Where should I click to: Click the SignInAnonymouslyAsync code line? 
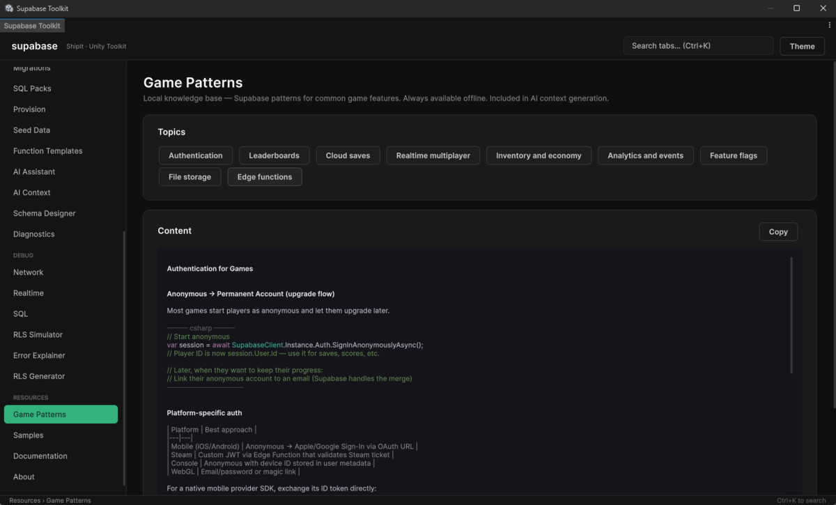pyautogui.click(x=295, y=345)
